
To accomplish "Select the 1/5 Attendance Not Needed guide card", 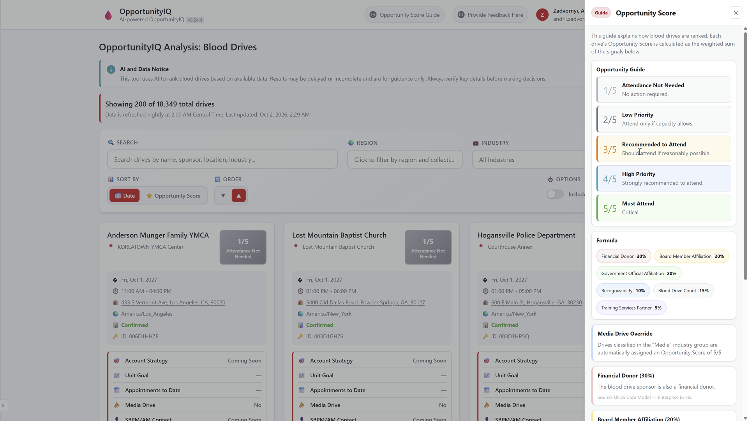I will [x=663, y=90].
